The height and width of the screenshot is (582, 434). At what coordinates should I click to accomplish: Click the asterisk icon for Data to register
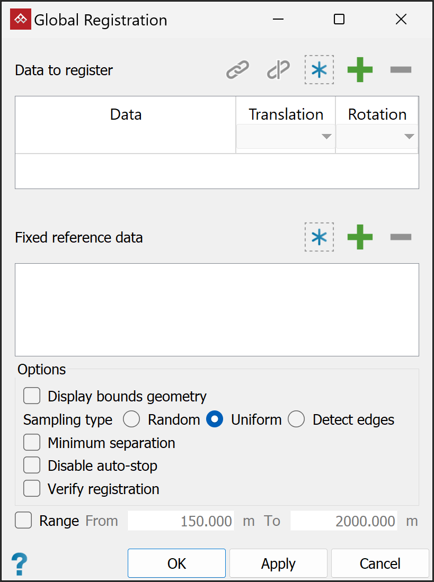pyautogui.click(x=319, y=70)
